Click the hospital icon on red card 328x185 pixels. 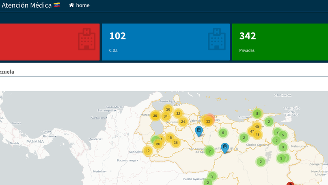click(86, 39)
